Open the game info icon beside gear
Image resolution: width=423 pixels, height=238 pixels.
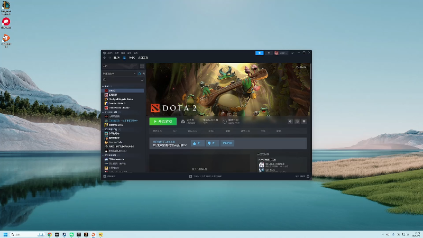(x=297, y=122)
